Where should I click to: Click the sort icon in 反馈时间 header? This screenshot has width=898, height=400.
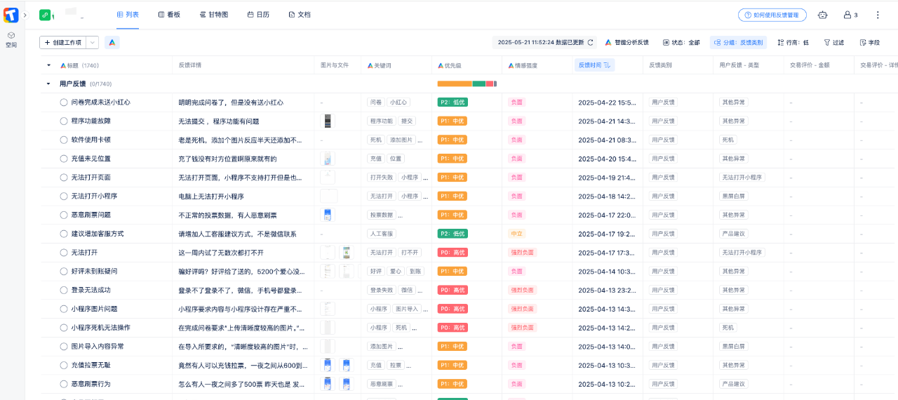point(607,65)
